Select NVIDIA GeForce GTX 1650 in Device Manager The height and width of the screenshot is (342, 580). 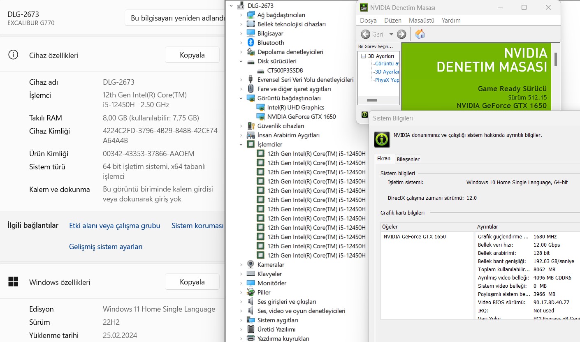[302, 117]
